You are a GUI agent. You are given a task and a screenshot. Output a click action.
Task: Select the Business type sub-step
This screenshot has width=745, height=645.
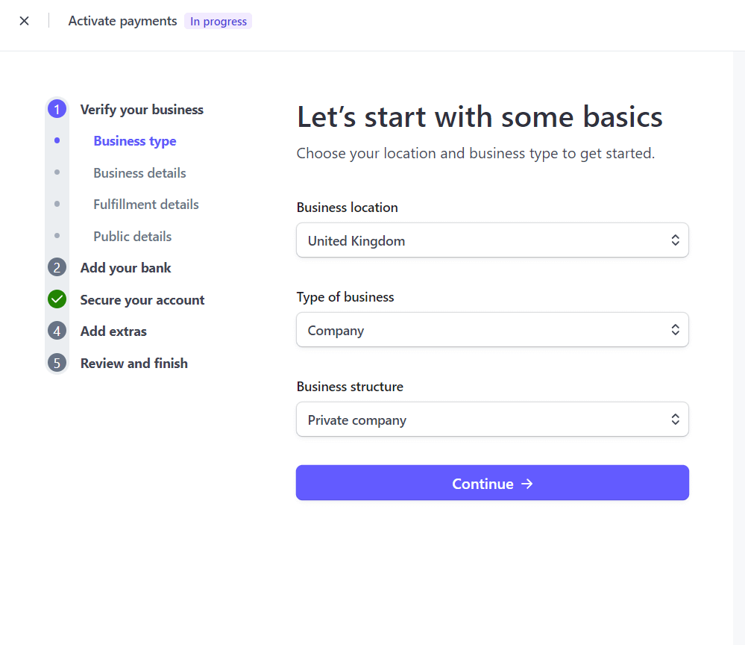[135, 141]
